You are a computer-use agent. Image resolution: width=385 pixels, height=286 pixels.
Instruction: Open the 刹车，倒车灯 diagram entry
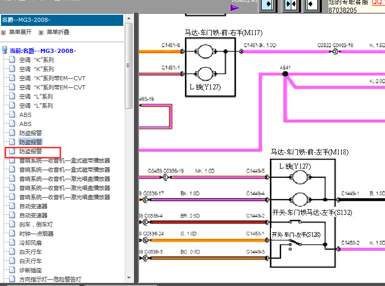(x=36, y=225)
